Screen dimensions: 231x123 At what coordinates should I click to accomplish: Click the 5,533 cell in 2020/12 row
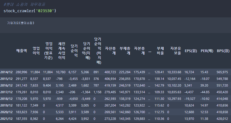tap(60, 112)
